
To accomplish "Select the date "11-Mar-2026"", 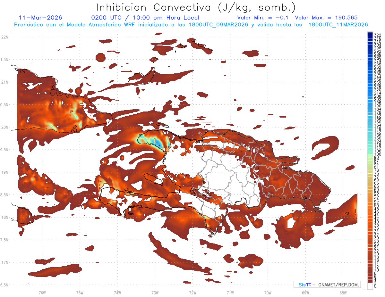I will pyautogui.click(x=40, y=18).
